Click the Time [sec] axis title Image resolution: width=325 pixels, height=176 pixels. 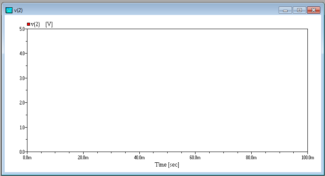point(167,165)
